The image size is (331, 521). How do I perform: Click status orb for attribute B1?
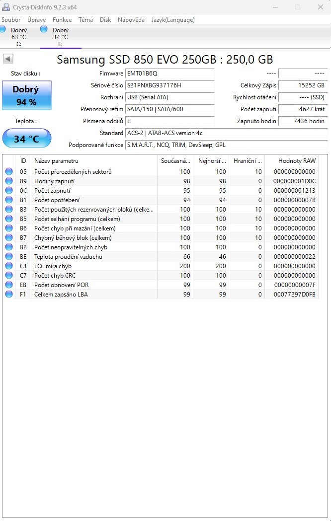(9, 200)
